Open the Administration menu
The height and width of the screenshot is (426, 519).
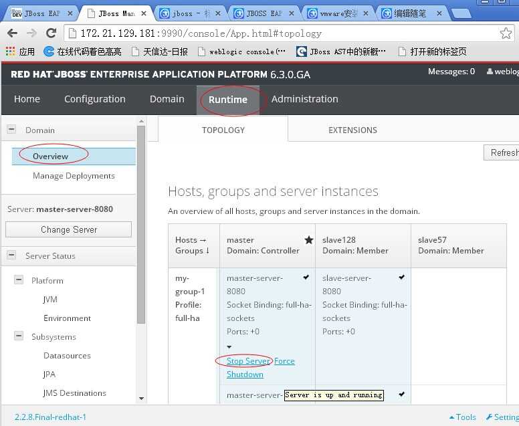(305, 99)
